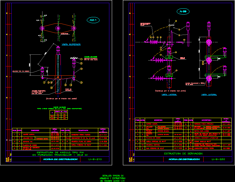
Task: Select NORMA DE DISTRIBUCION in left sheet
Action: 60,159
